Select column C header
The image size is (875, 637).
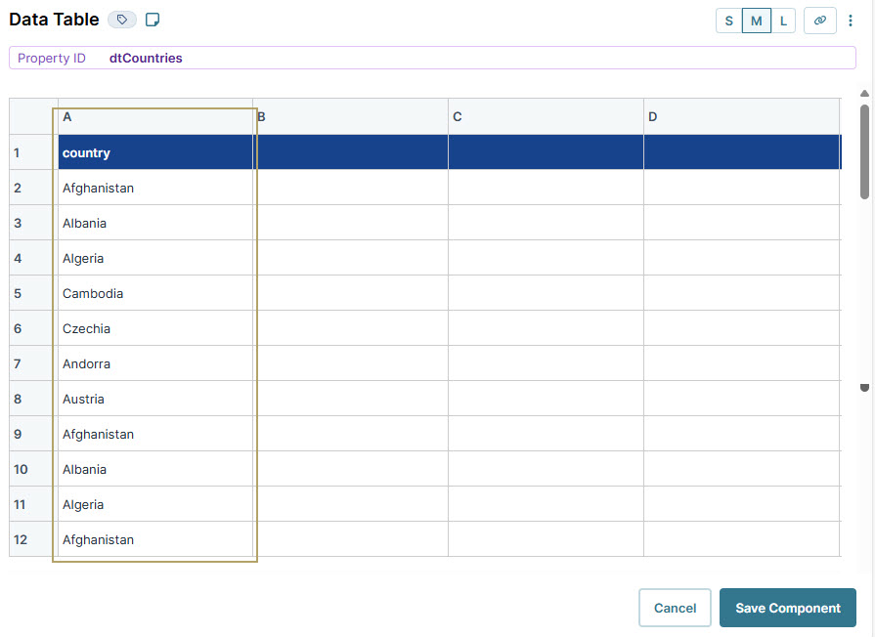(546, 116)
